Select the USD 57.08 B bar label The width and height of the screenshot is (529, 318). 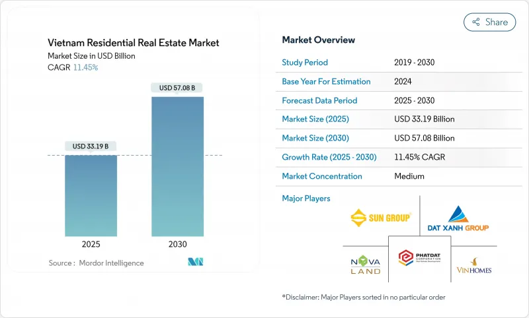177,88
